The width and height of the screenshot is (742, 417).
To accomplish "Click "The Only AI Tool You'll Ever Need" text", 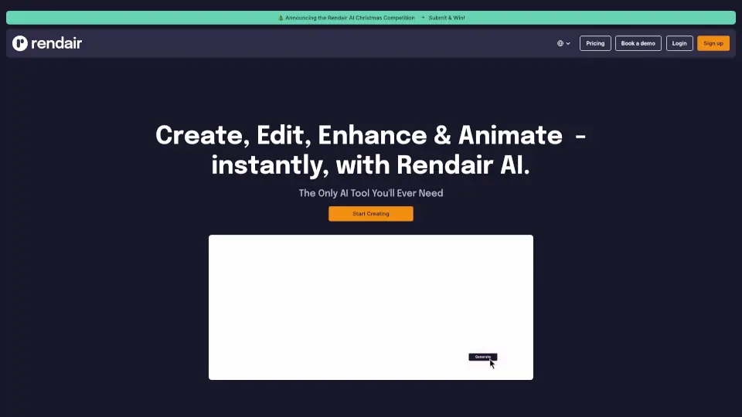I will pyautogui.click(x=370, y=193).
